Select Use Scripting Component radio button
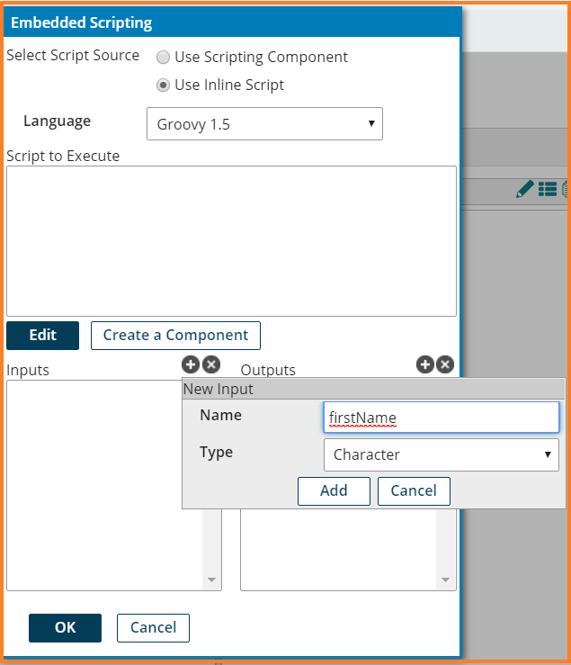The width and height of the screenshot is (571, 665). coord(163,58)
